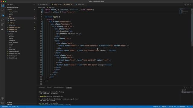
Task: Click Ln 2, Col 33 cursor position
Action: [x=157, y=107]
